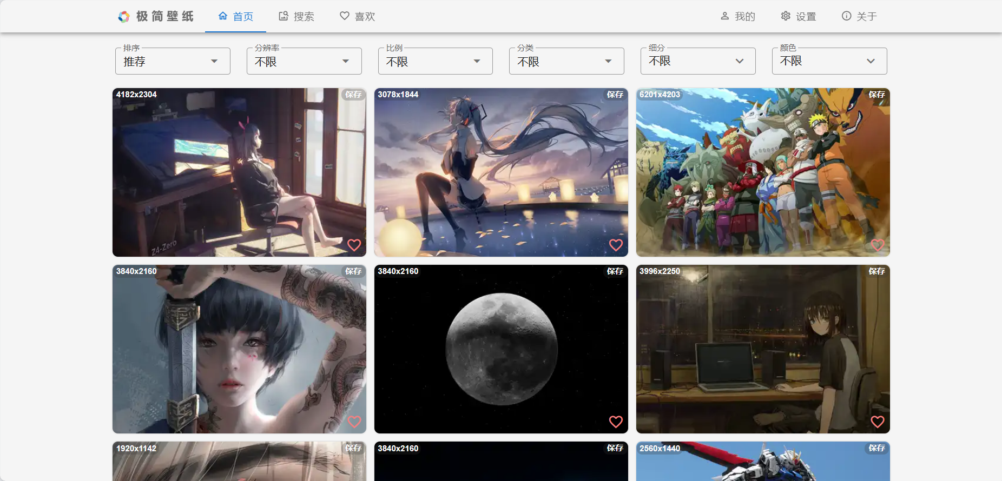
Task: Save the 4182x2304 wallpaper with 保存
Action: (353, 95)
